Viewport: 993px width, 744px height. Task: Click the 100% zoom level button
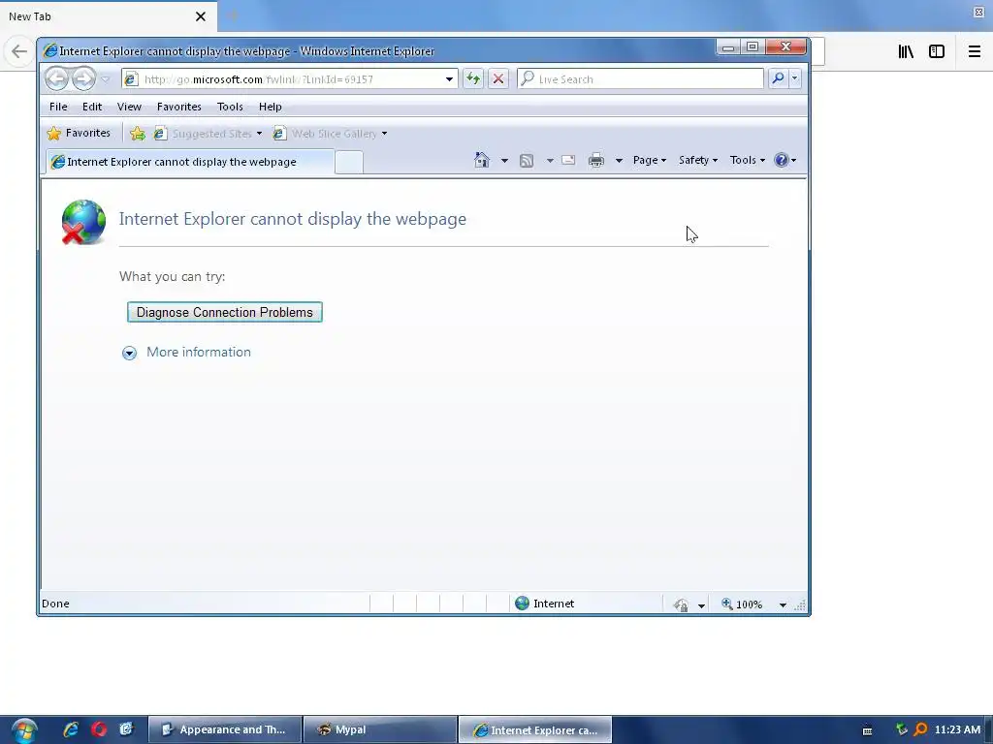pos(742,604)
